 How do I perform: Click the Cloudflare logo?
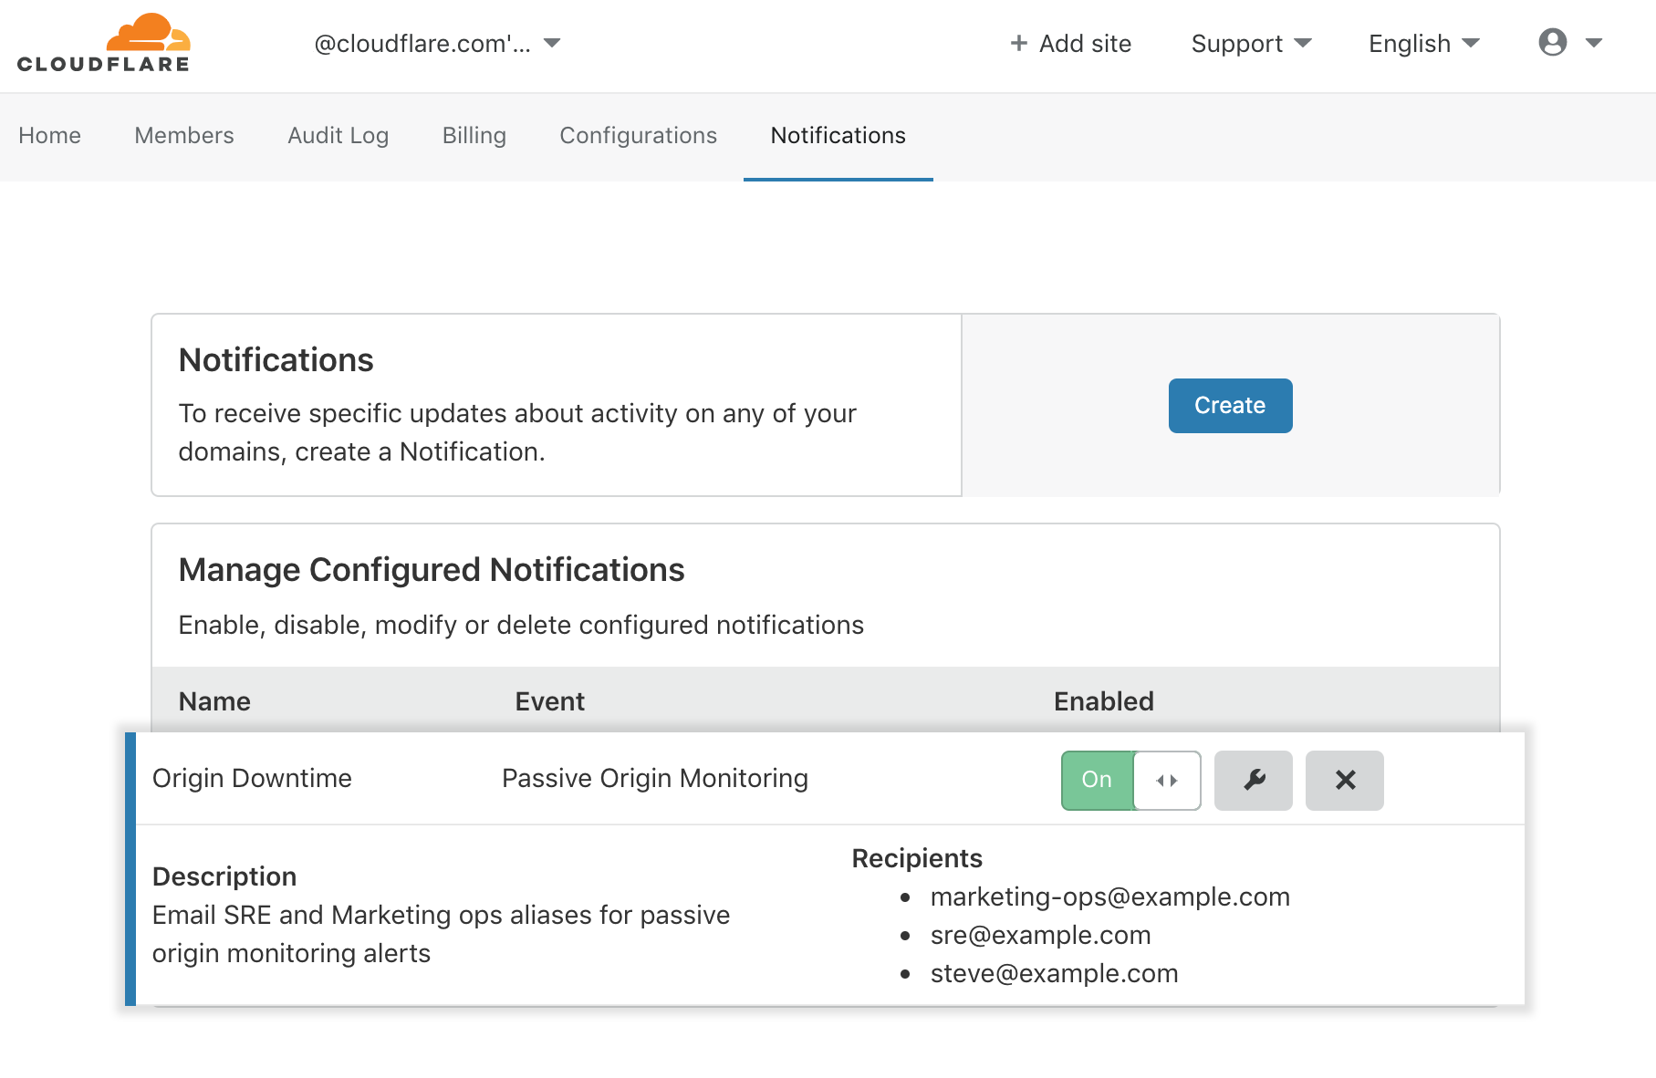(x=103, y=43)
